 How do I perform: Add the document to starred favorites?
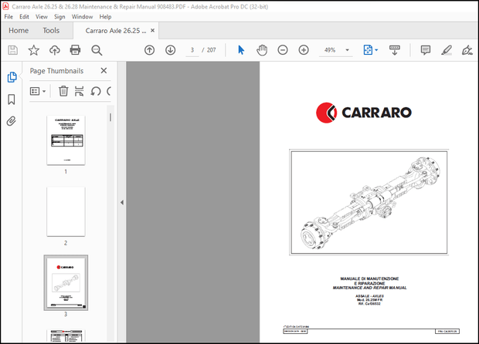click(x=33, y=50)
